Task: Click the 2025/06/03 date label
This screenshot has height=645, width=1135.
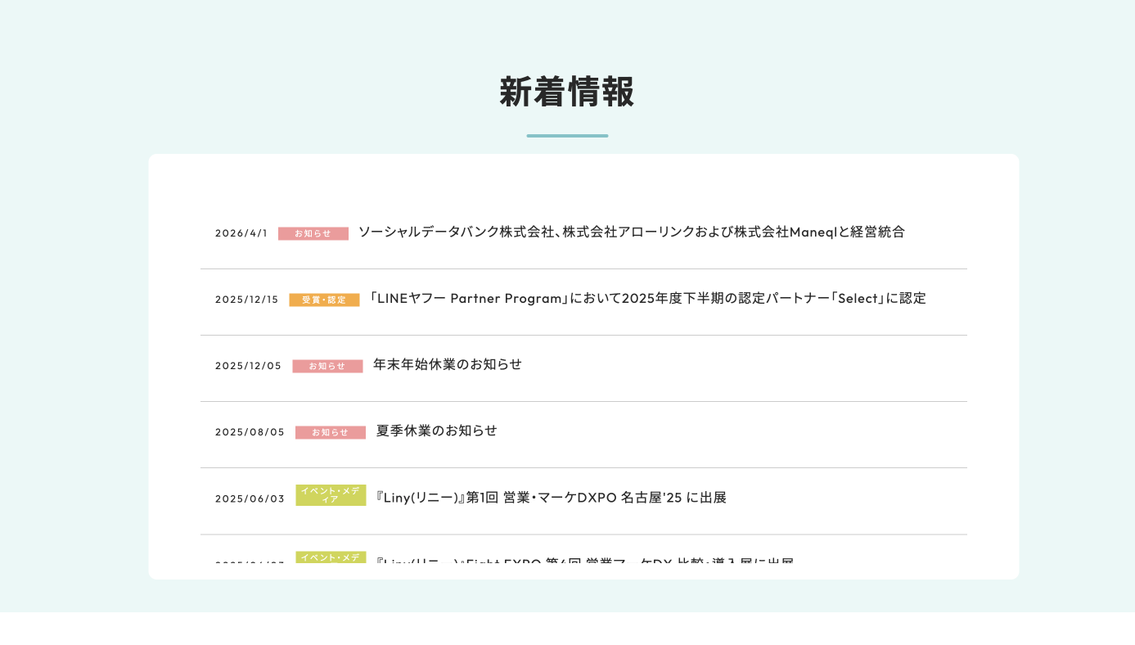Action: pos(250,499)
